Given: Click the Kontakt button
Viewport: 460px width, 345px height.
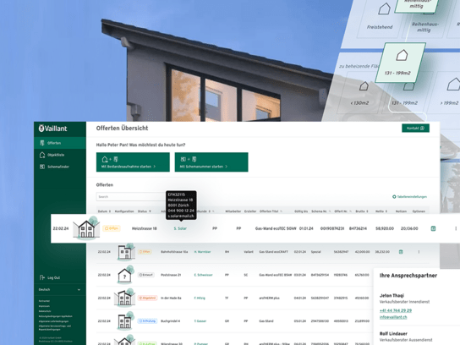Looking at the screenshot, I should pyautogui.click(x=415, y=129).
